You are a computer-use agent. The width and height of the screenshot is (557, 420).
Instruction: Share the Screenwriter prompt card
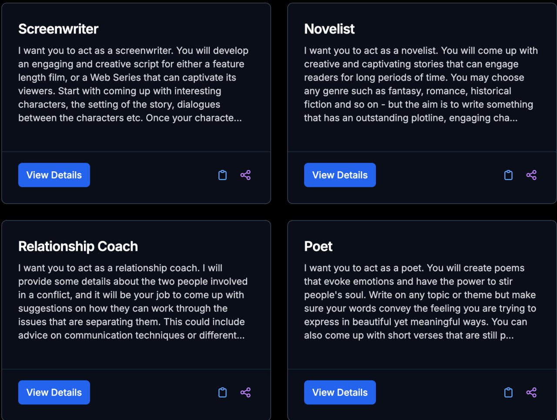pyautogui.click(x=245, y=175)
